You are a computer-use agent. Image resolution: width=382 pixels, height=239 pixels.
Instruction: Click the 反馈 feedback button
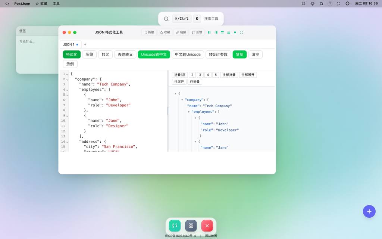[x=197, y=32]
